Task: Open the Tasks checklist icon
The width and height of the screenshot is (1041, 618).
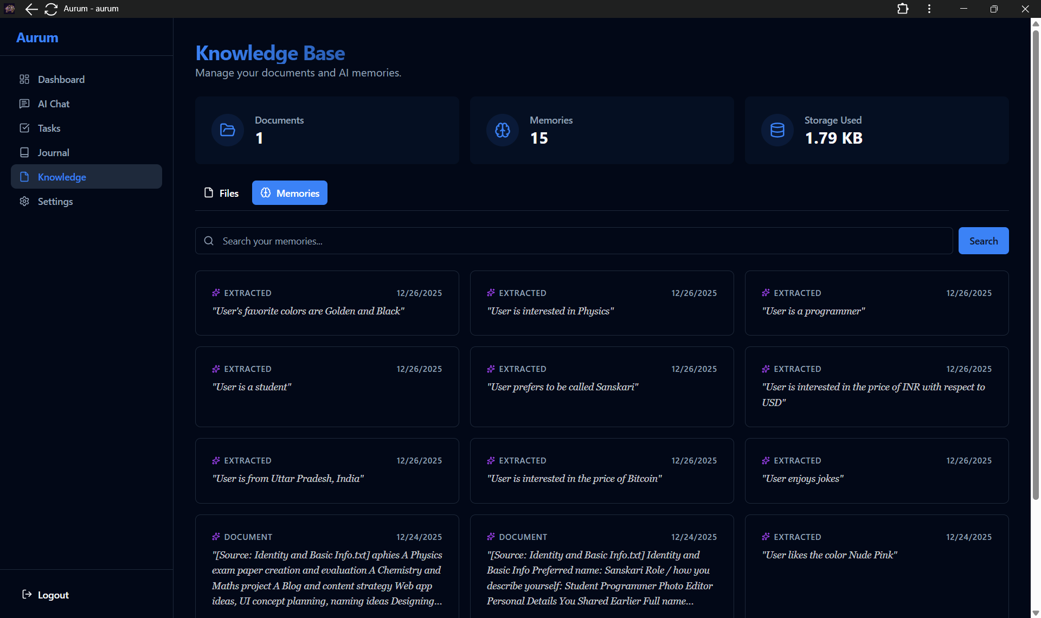Action: point(24,128)
